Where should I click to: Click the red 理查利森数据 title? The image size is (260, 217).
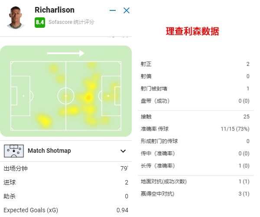(192, 31)
